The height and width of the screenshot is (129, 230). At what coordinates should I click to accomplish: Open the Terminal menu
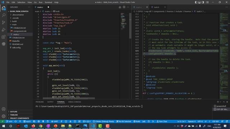pyautogui.click(x=48, y=2)
